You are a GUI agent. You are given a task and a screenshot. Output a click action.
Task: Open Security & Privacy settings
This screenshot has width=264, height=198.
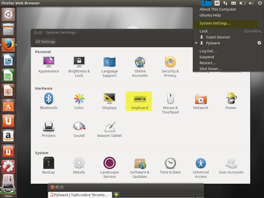click(x=170, y=67)
